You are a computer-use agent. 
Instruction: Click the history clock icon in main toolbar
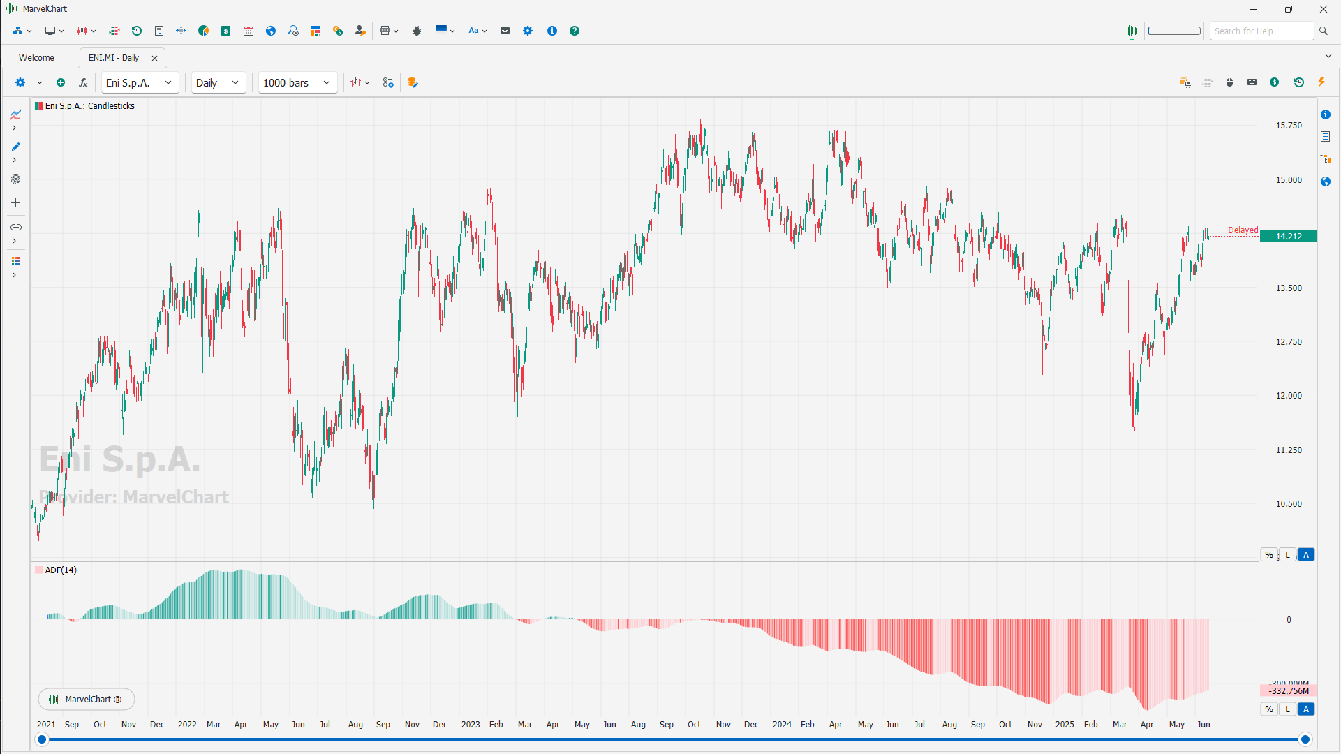tap(137, 31)
